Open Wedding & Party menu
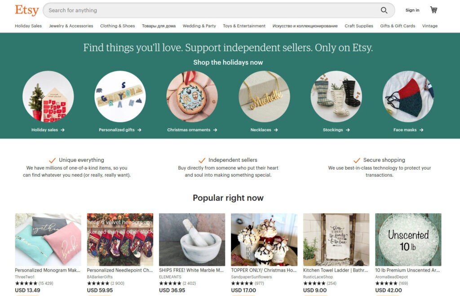Image resolution: width=460 pixels, height=296 pixels. 199,26
